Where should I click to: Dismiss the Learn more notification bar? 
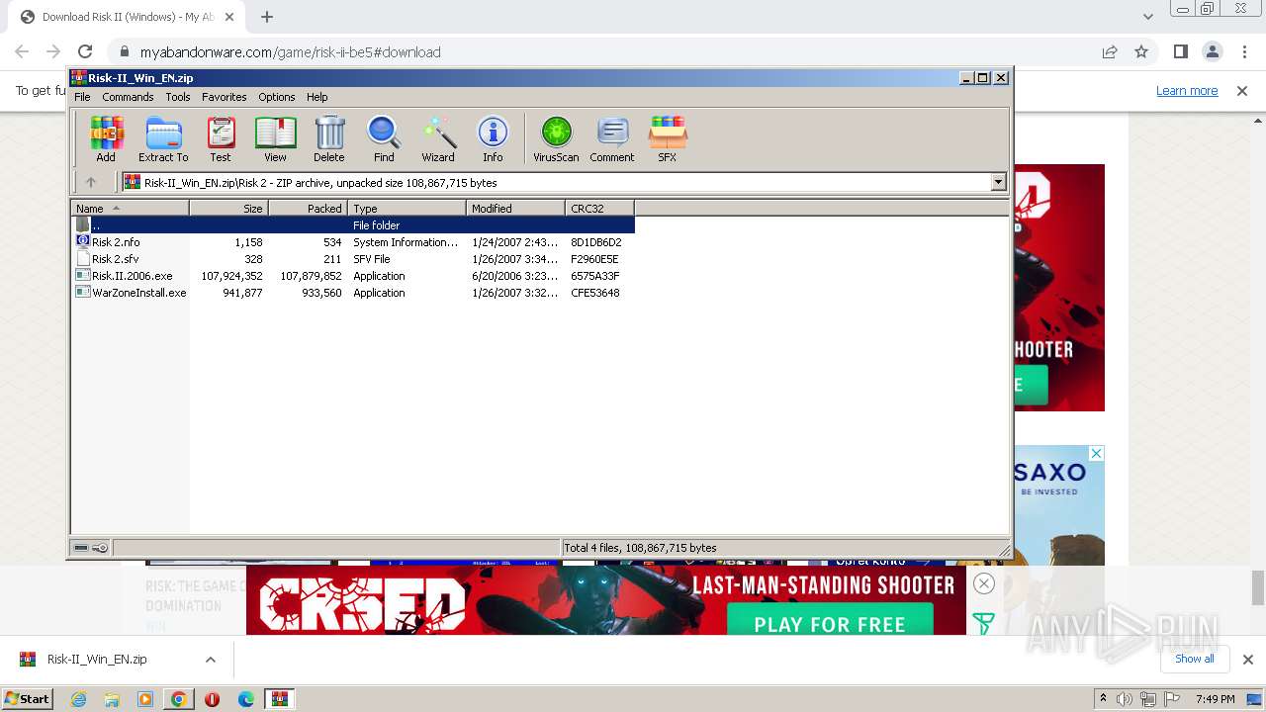coord(1242,90)
